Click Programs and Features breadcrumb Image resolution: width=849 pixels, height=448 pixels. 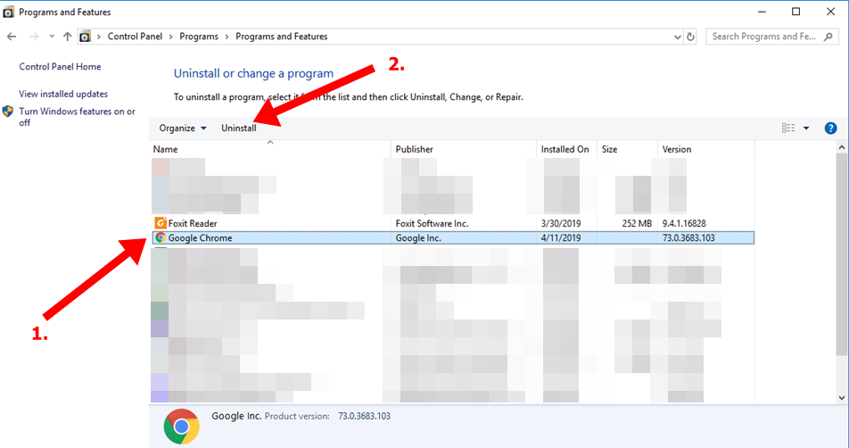click(282, 37)
